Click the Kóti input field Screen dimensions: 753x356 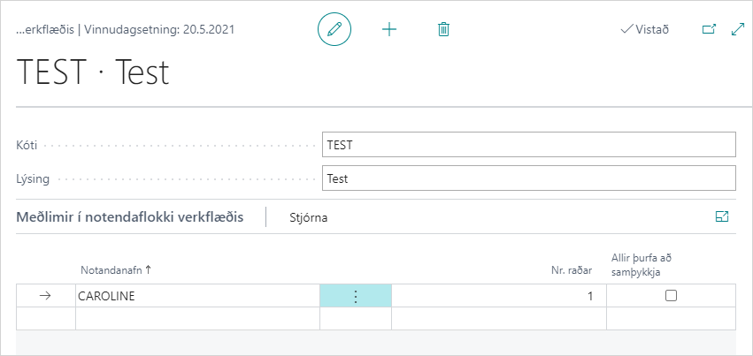pos(528,144)
